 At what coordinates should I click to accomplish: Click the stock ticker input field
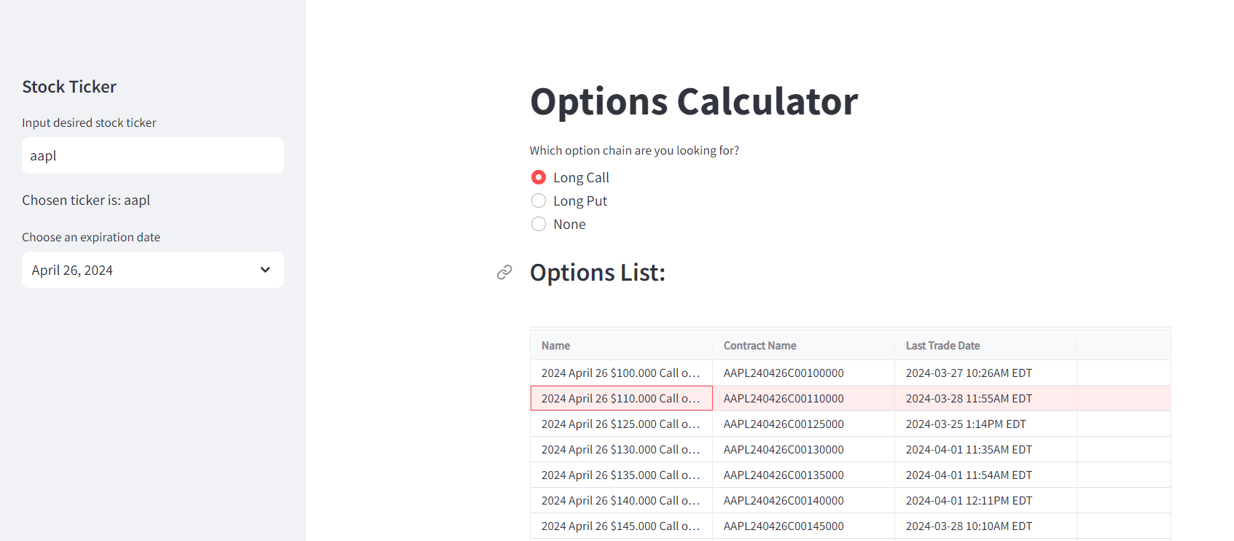coord(152,155)
